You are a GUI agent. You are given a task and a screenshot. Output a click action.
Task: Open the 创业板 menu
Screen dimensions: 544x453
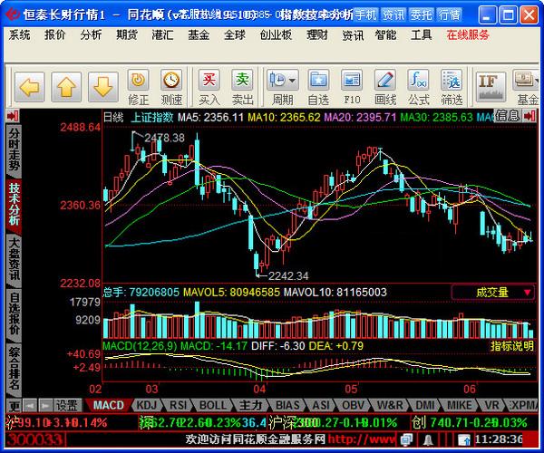click(x=276, y=35)
